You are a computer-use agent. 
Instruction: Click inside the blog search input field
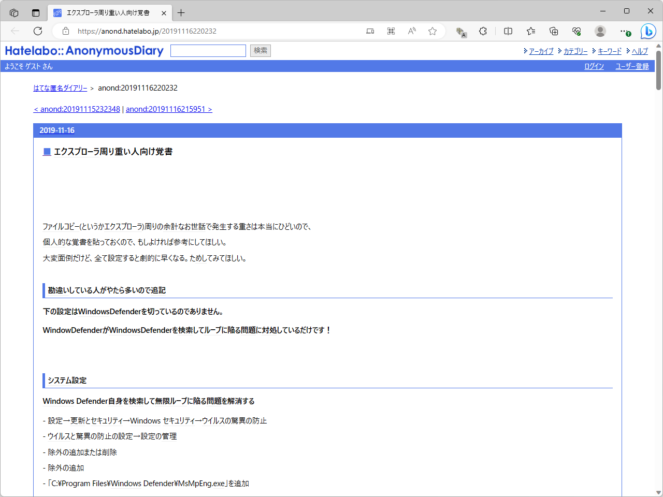pyautogui.click(x=208, y=50)
